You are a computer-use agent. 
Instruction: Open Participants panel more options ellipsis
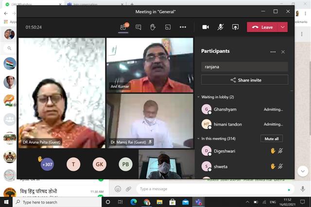(273, 52)
